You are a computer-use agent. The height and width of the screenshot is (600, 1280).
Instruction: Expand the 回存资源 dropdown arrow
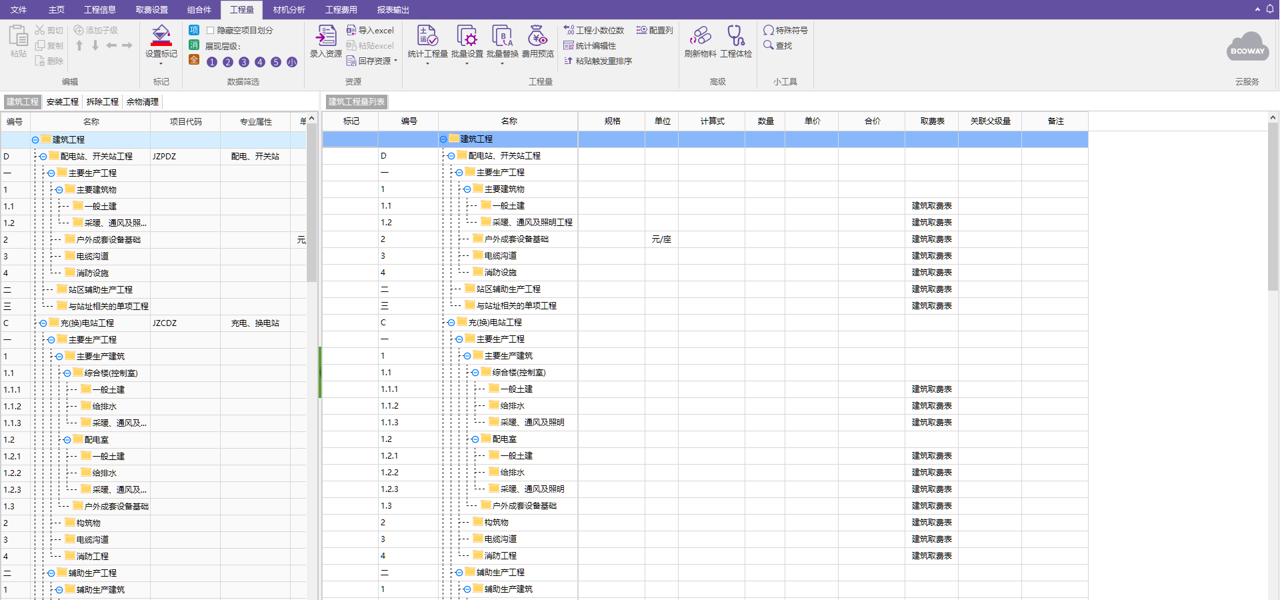pyautogui.click(x=396, y=61)
